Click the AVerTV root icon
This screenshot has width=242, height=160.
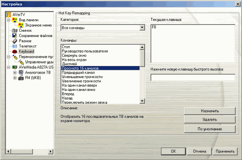click(x=8, y=14)
